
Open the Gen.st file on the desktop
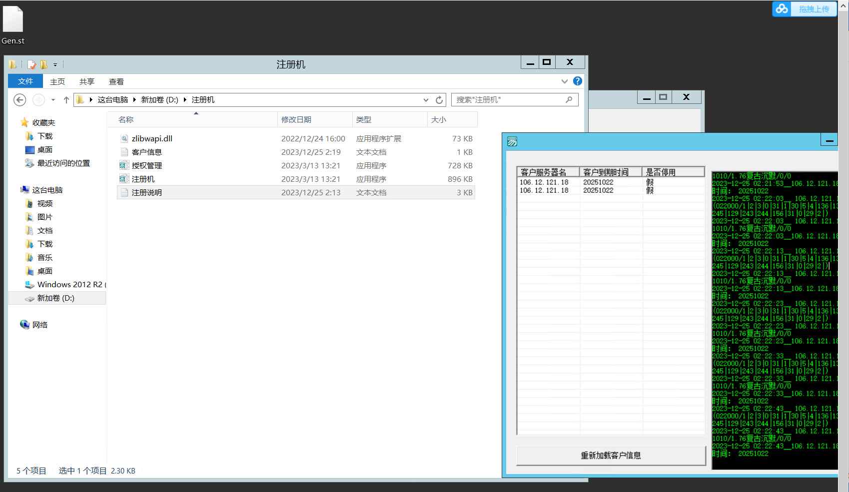(x=13, y=20)
